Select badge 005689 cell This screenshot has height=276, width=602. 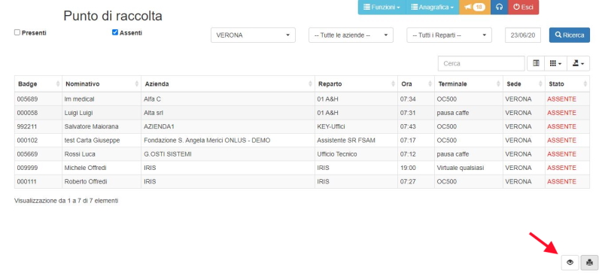pyautogui.click(x=38, y=99)
